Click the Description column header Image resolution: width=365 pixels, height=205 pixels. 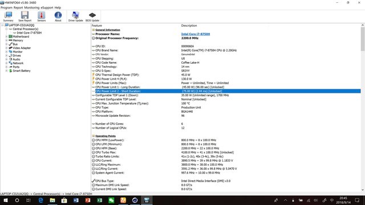pos(189,26)
